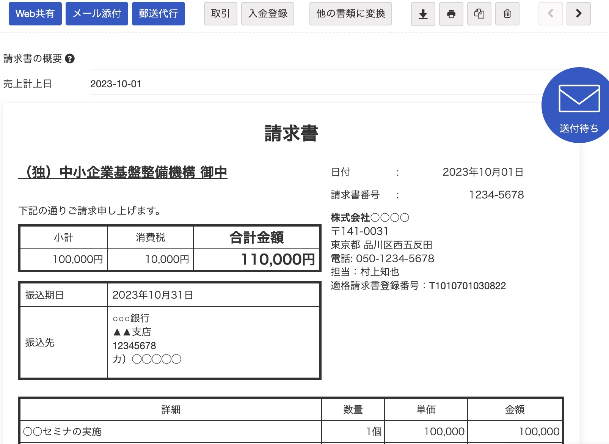
Task: Go to previous invoice with left chevron
Action: 550,14
